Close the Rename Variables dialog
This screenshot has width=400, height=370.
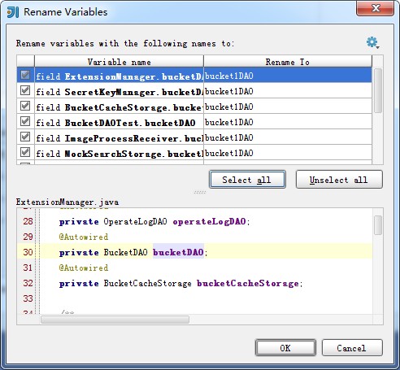[376, 8]
